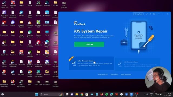Open the More guidelines link

[x=126, y=74]
